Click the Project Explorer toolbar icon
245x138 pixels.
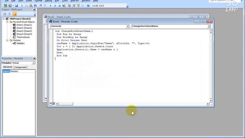(69, 6)
